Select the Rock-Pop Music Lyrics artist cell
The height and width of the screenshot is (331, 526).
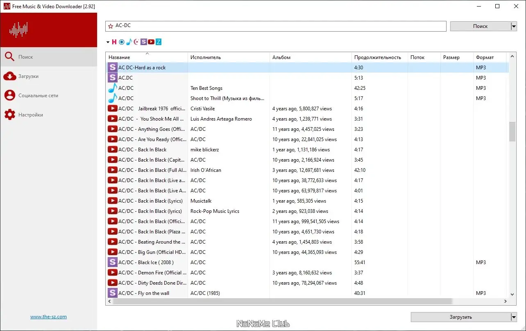215,211
